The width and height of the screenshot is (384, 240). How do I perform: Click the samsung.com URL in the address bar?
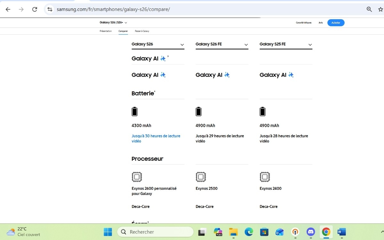click(x=113, y=9)
